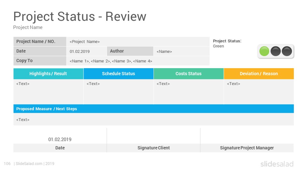This screenshot has width=307, height=172.
Task: Select the Highlights / Result header
Action: [x=48, y=74]
